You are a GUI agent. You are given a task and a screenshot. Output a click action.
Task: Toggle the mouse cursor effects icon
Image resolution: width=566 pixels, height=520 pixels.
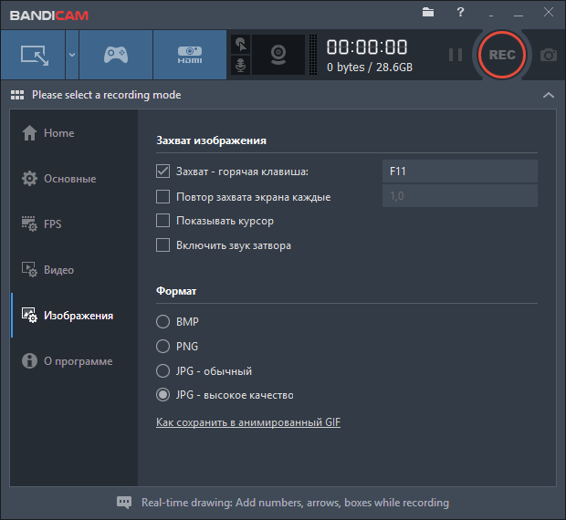241,44
